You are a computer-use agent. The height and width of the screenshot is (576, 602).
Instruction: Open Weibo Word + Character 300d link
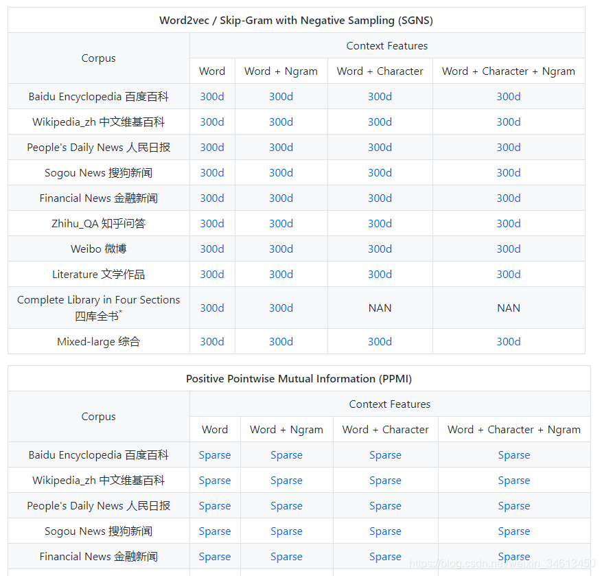pos(380,249)
